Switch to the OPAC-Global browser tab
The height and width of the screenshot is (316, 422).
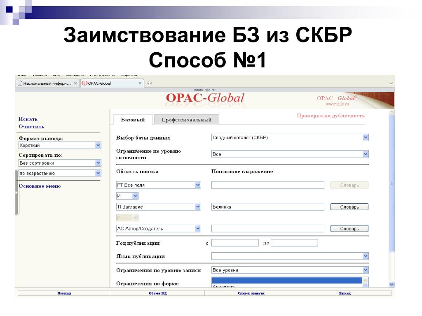pyautogui.click(x=112, y=83)
